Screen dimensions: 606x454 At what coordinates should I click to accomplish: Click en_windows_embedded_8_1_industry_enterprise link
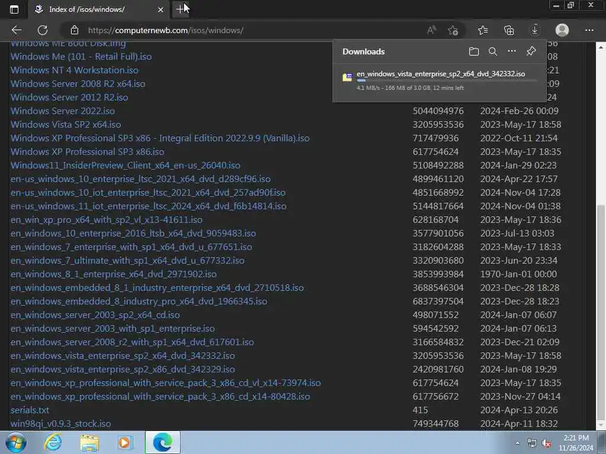(157, 288)
